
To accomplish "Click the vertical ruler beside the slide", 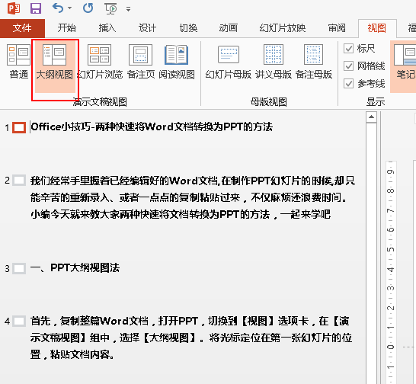I will [x=391, y=272].
